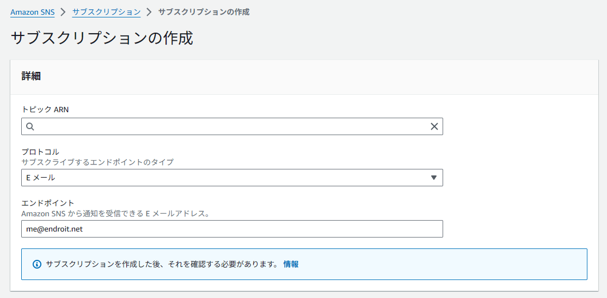Image resolution: width=607 pixels, height=298 pixels.
Task: Clear the トピック ARN field with X icon
Action: (x=434, y=126)
